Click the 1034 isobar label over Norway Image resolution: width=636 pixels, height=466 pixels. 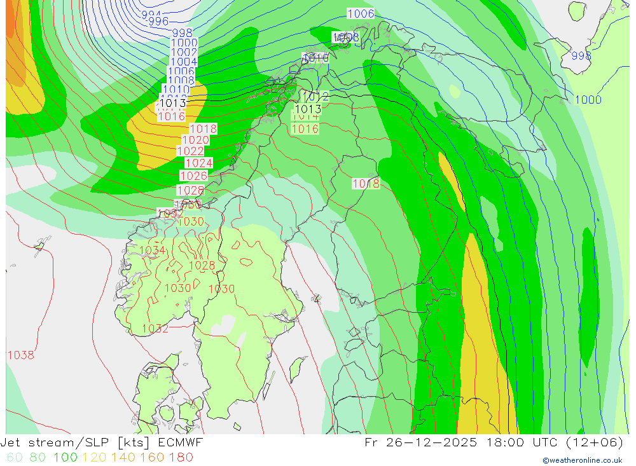(x=152, y=250)
